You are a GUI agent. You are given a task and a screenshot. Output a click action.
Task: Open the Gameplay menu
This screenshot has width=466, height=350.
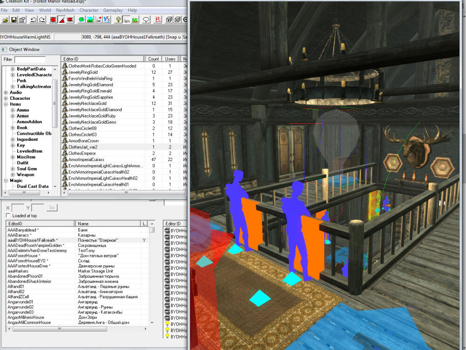click(x=113, y=10)
